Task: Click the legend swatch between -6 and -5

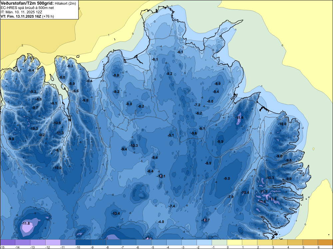Action: pyautogui.click(x=144, y=242)
